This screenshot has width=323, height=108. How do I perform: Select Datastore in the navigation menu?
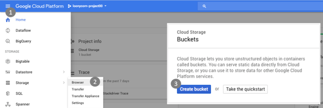(x=24, y=72)
